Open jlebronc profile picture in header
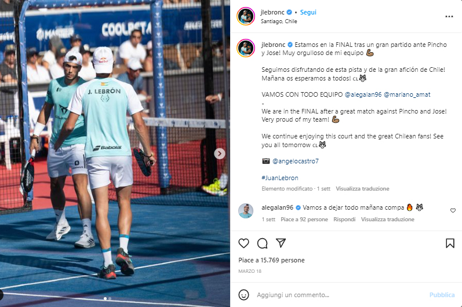Image resolution: width=462 pixels, height=307 pixels. [x=246, y=16]
